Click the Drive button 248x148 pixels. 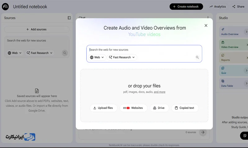coord(159,108)
